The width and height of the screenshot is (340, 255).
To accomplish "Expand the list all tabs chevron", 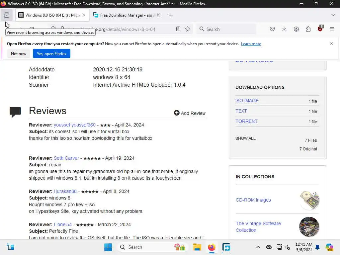I will (333, 15).
